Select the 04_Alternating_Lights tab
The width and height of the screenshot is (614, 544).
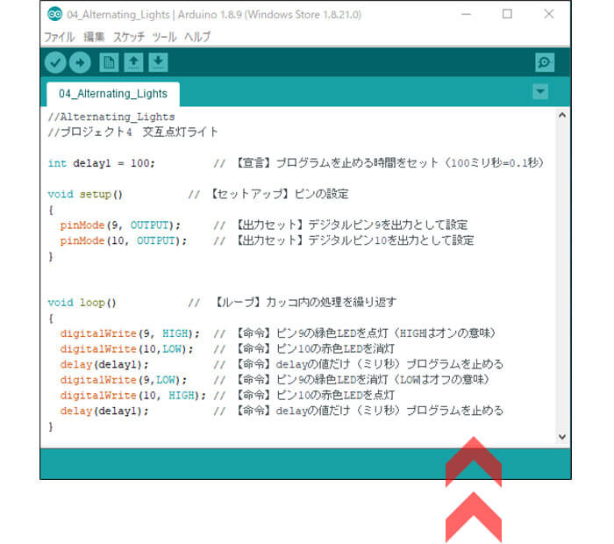click(113, 94)
